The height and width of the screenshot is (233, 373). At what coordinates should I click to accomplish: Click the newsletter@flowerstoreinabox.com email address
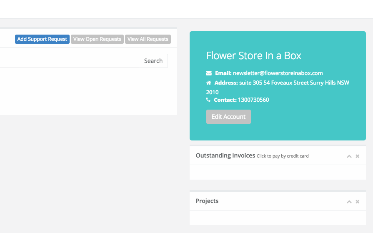click(x=278, y=73)
